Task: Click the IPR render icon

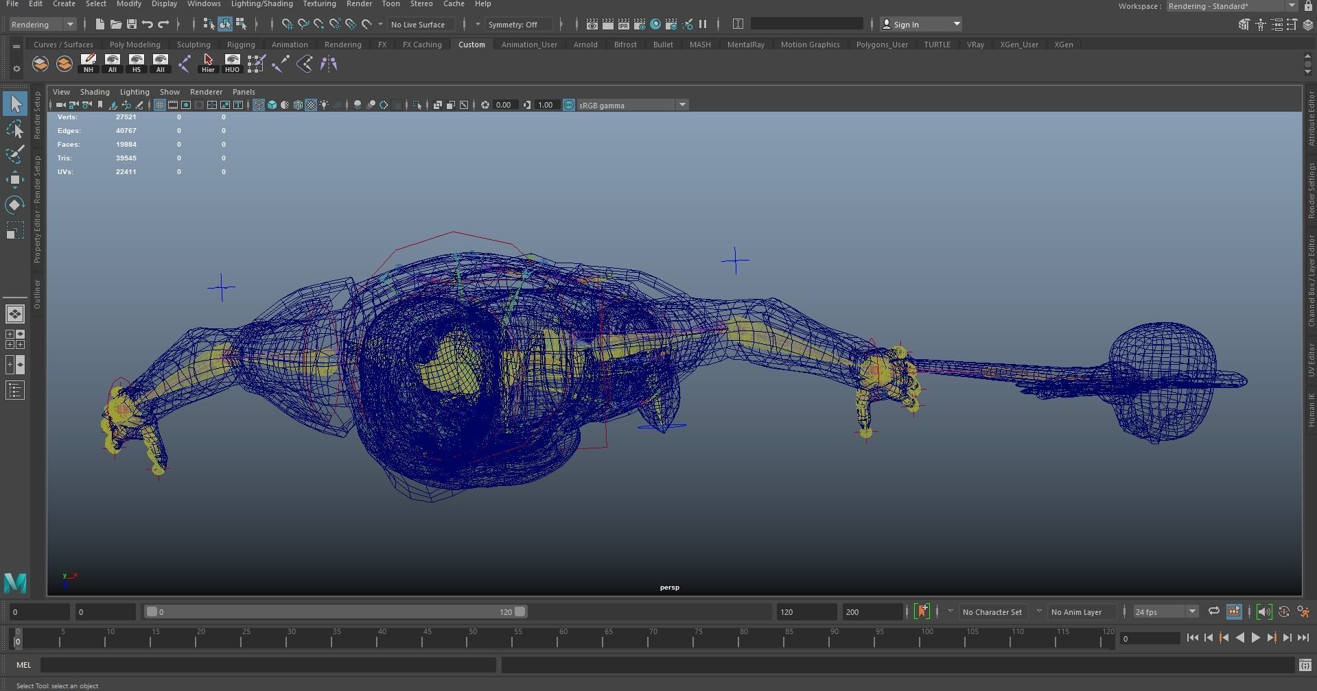Action: (624, 25)
